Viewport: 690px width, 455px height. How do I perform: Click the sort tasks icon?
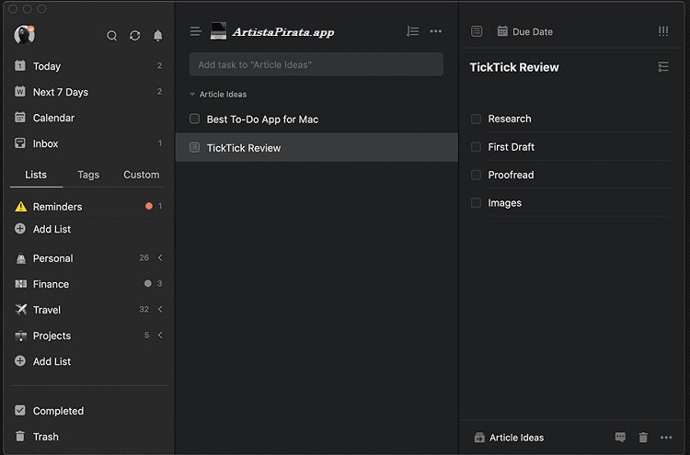(412, 31)
